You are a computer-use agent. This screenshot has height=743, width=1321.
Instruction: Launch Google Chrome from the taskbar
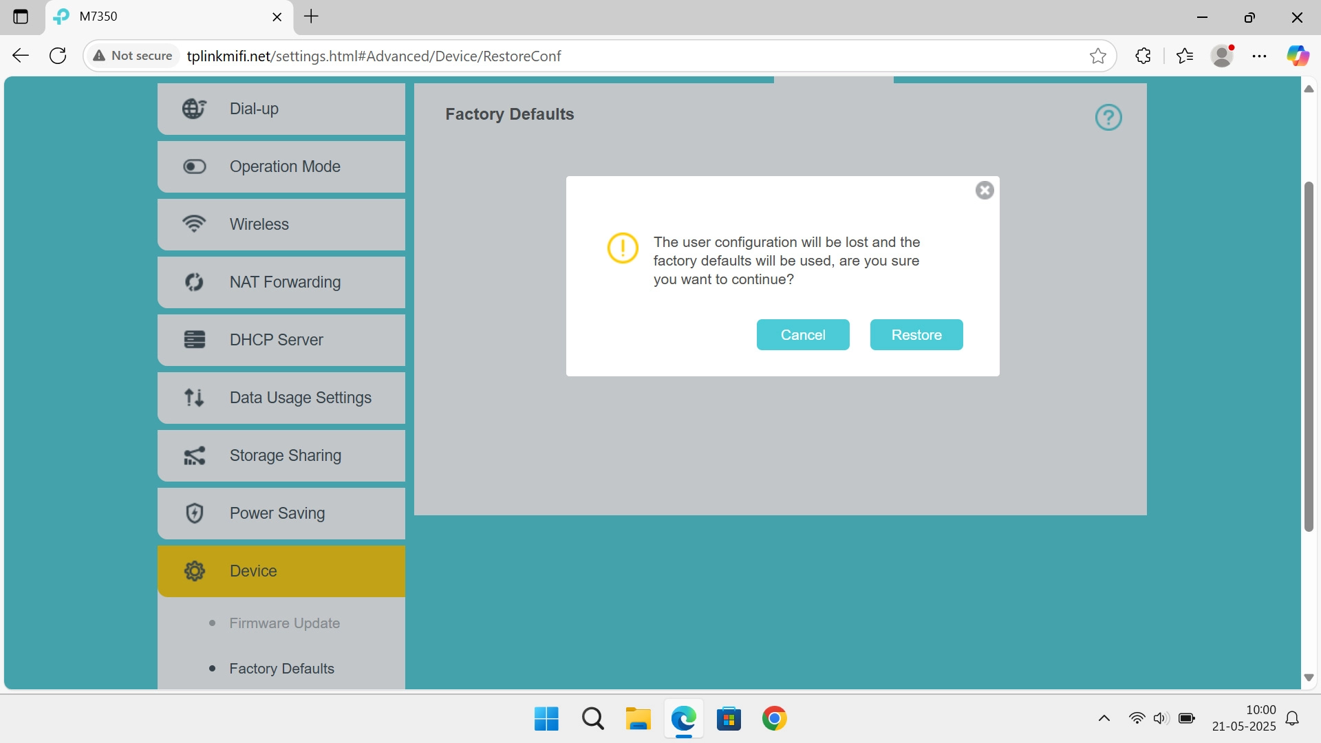(x=775, y=718)
